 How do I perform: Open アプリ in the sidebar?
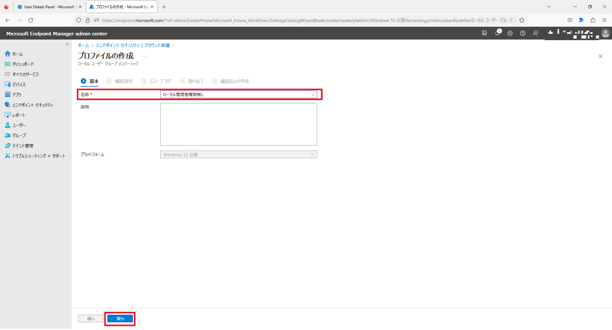click(x=13, y=95)
